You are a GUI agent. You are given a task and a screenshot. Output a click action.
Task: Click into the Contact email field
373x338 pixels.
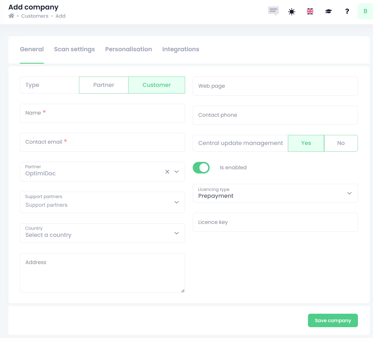click(x=102, y=142)
